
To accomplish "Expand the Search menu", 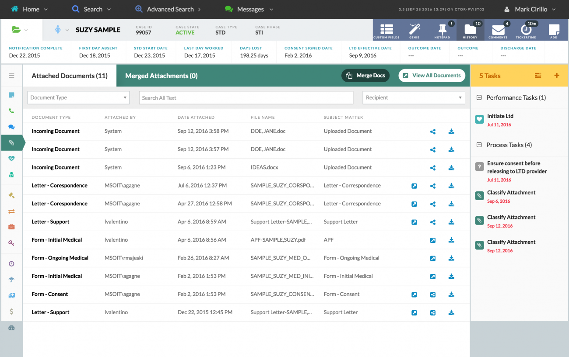I will coord(91,9).
